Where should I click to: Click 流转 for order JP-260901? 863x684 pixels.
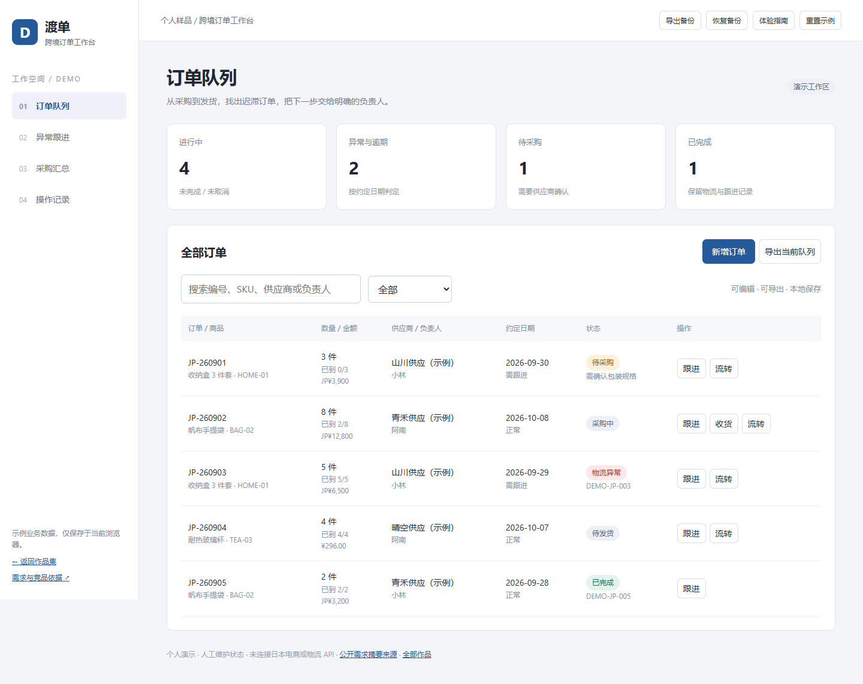(724, 369)
